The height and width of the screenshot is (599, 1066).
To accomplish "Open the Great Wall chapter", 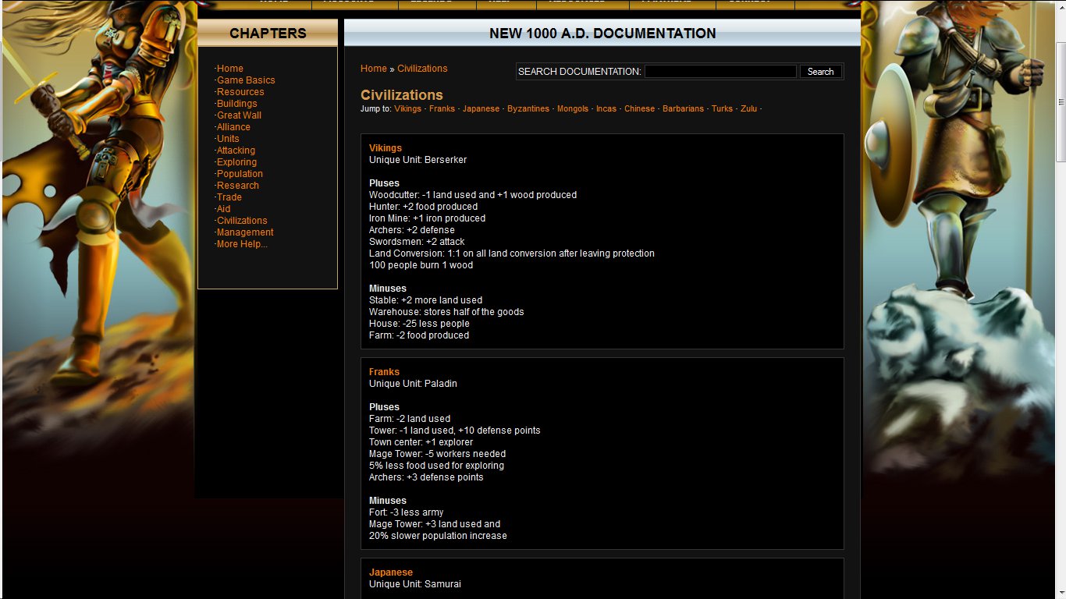I will click(x=239, y=115).
